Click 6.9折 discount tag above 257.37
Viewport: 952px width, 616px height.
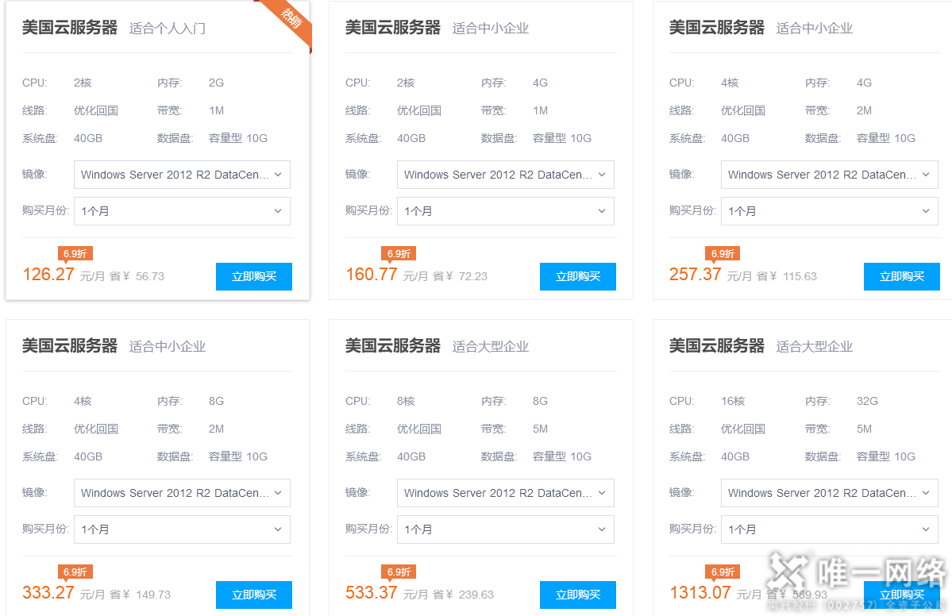[x=723, y=254]
